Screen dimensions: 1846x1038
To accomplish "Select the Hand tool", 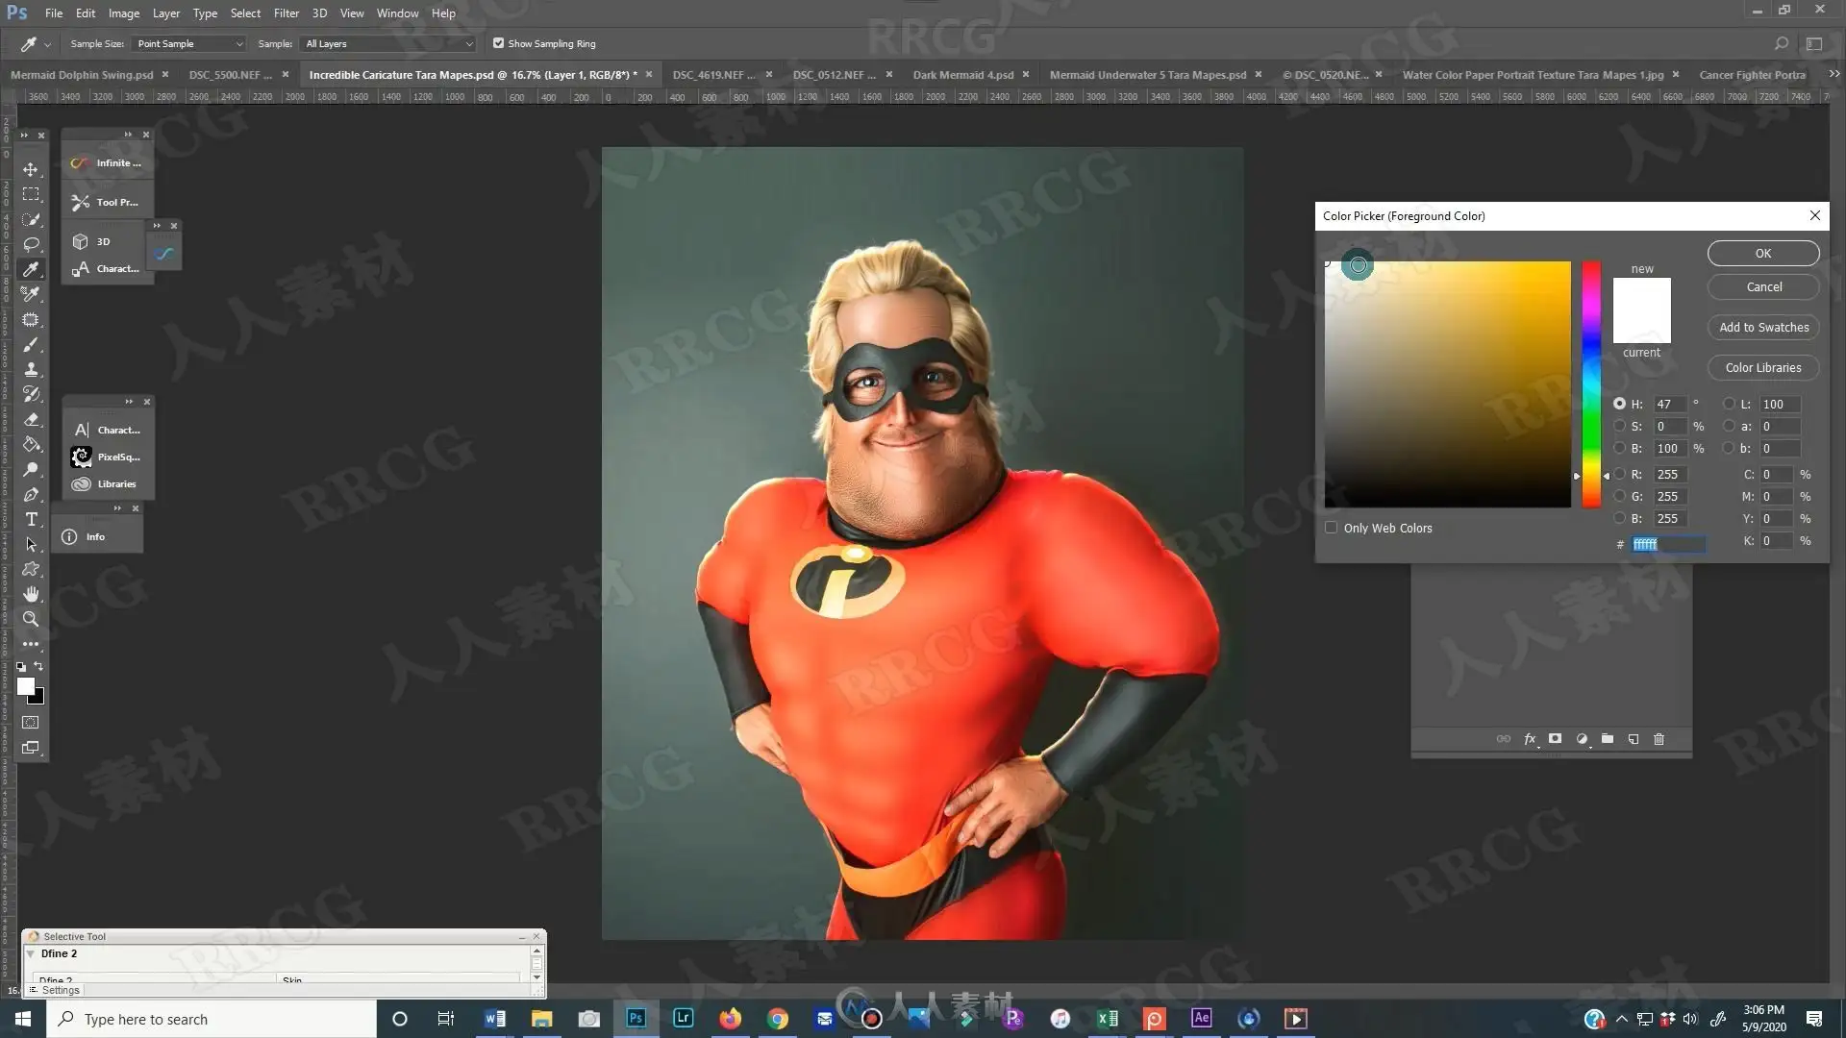I will pos(31,594).
